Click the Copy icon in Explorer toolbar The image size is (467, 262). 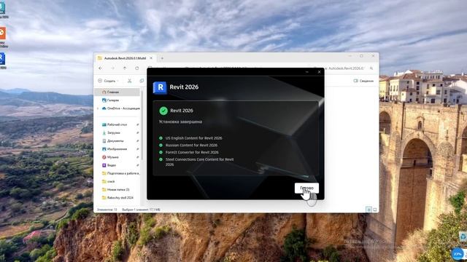click(142, 81)
